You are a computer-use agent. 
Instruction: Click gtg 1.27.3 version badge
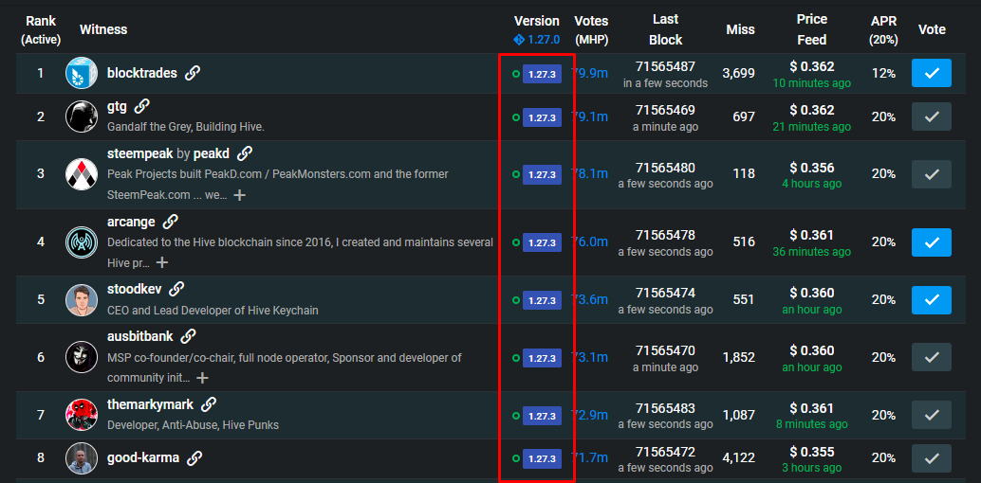tap(542, 116)
